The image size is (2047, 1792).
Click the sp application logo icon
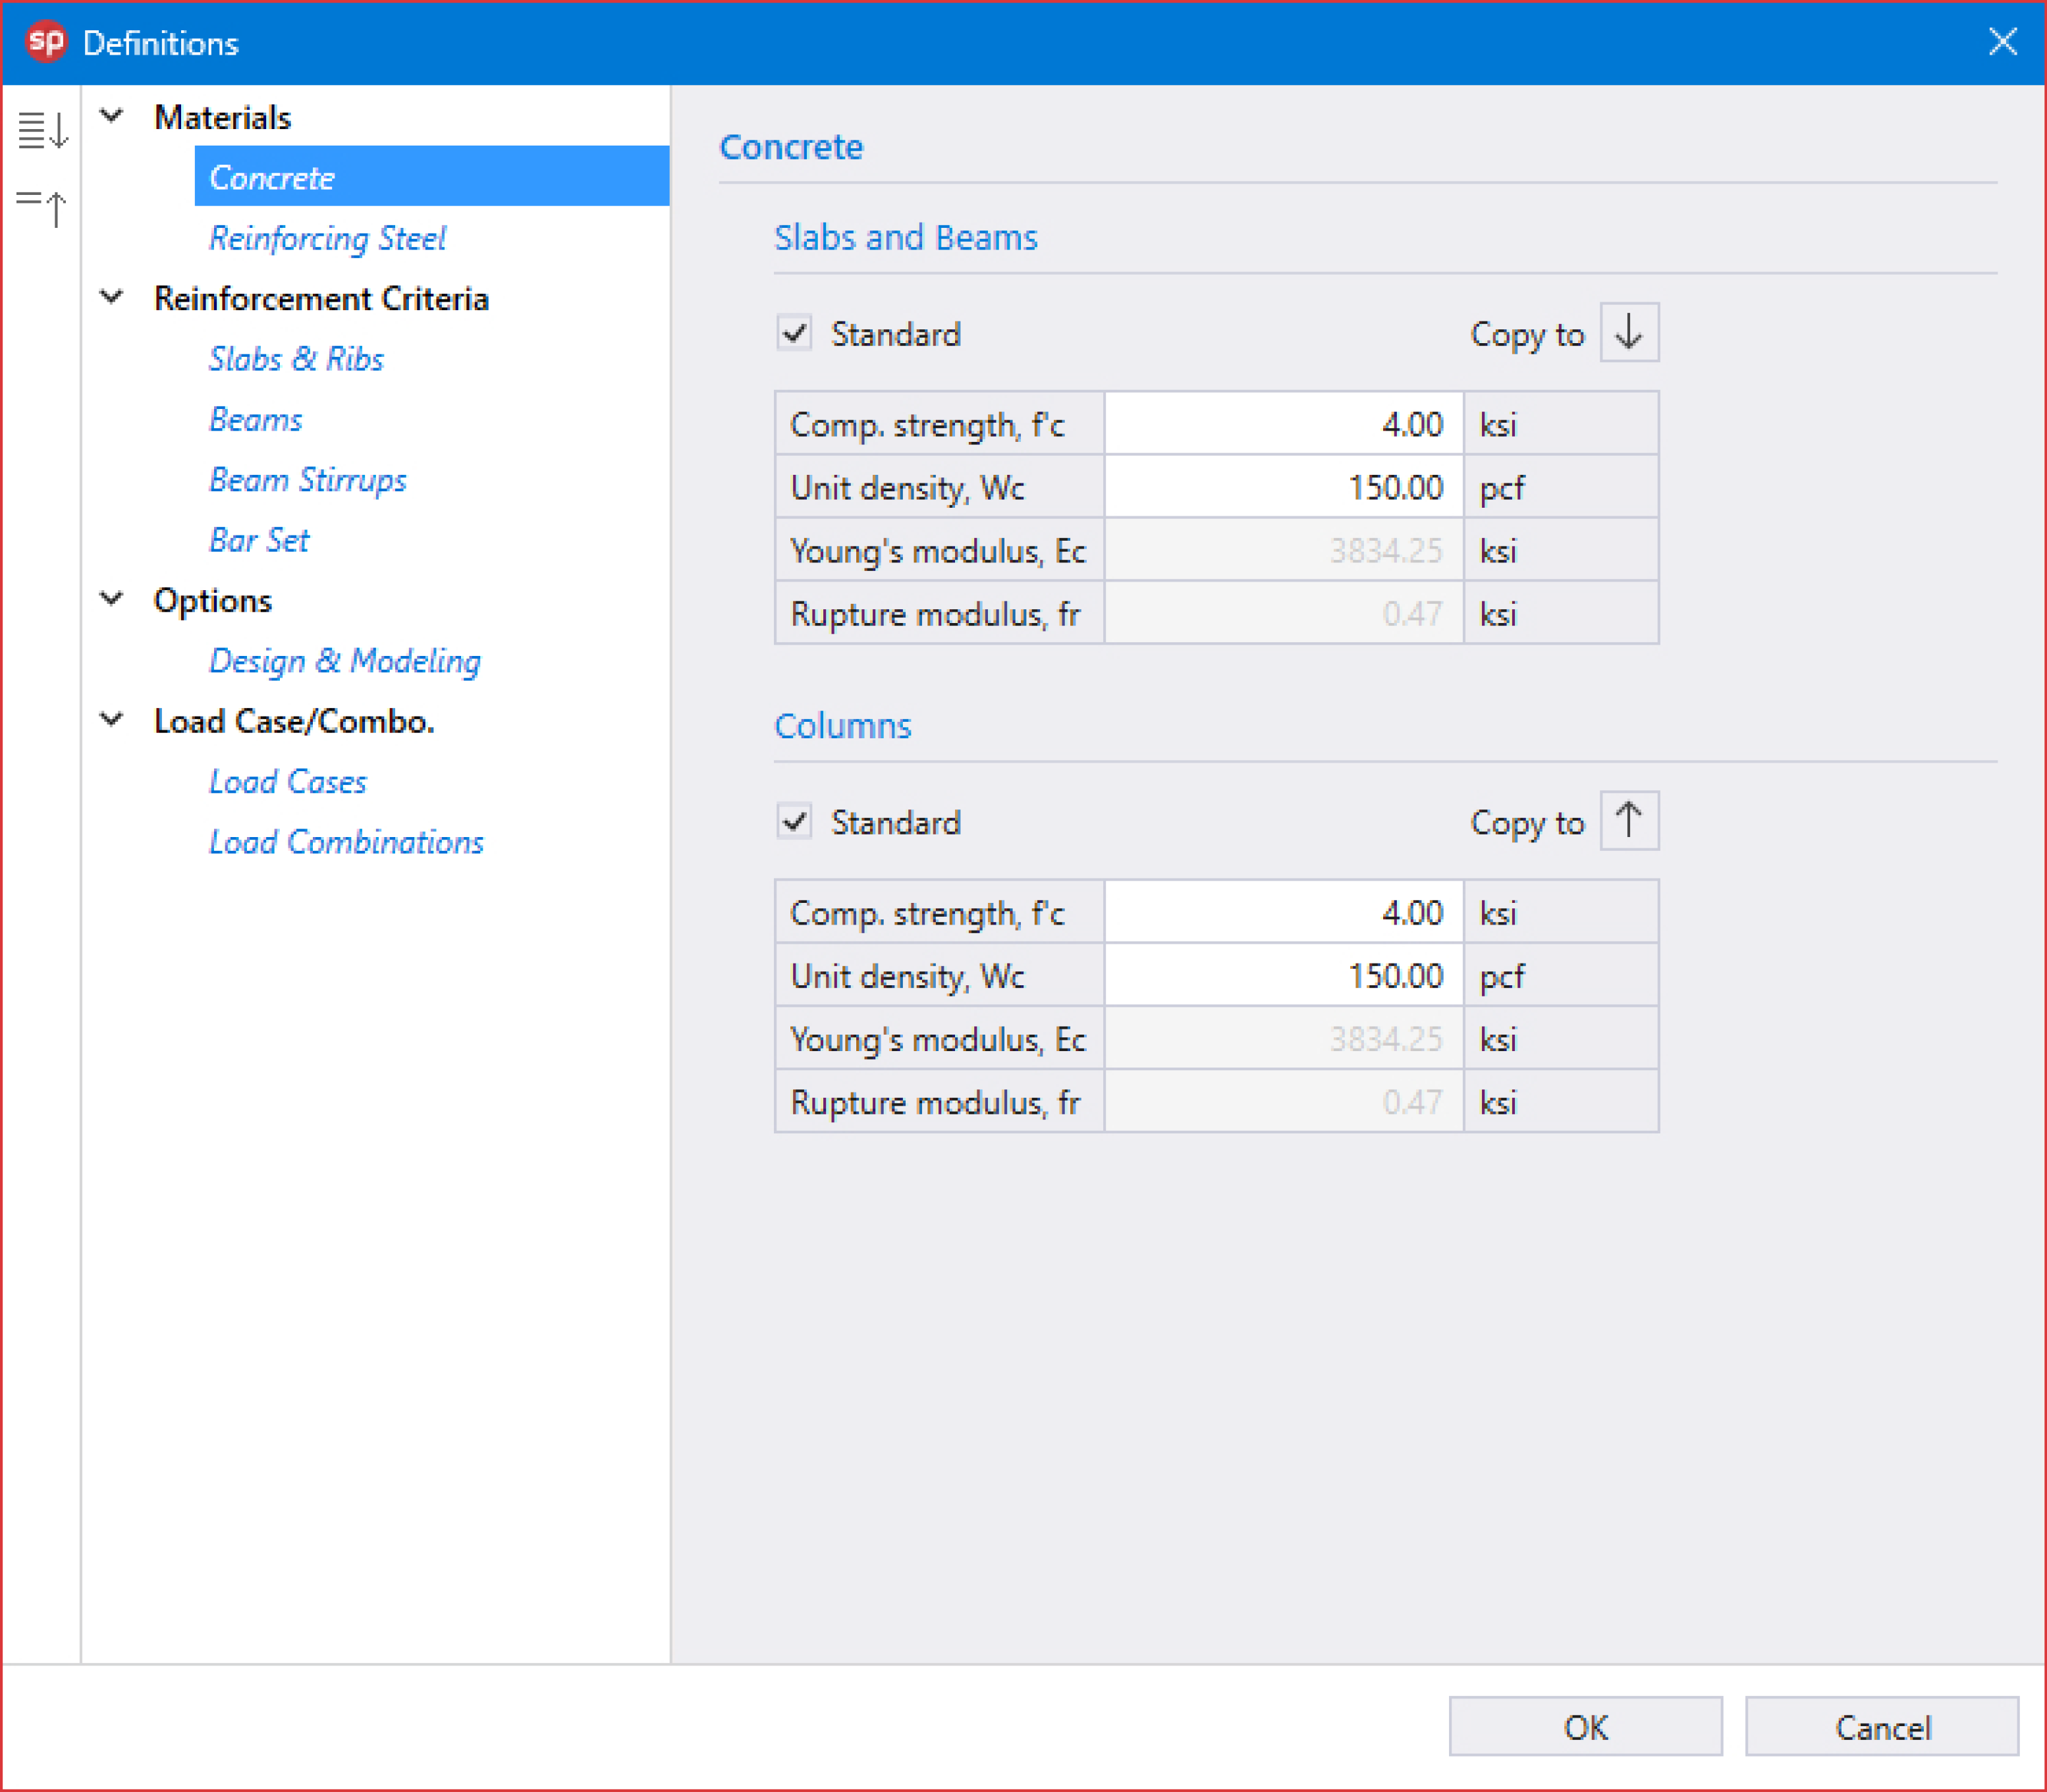click(45, 42)
